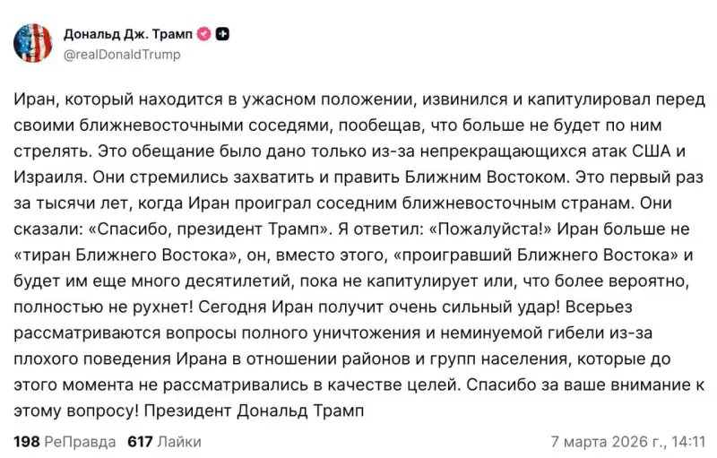The width and height of the screenshot is (717, 458).
Task: Click the 617 likes count
Action: pos(140,442)
